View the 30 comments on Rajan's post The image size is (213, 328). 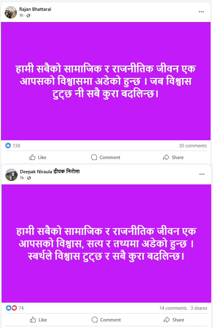[193, 146]
